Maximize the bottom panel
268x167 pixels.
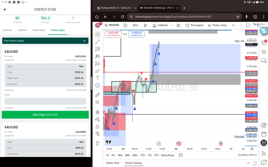[255, 163]
